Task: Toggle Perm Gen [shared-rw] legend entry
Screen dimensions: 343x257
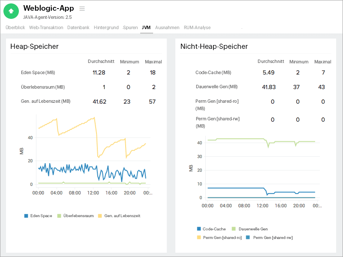Action: pyautogui.click(x=269, y=237)
